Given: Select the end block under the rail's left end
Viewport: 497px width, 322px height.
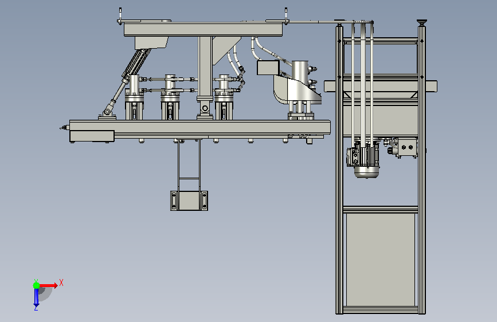Looking at the screenshot, I should pyautogui.click(x=92, y=136).
